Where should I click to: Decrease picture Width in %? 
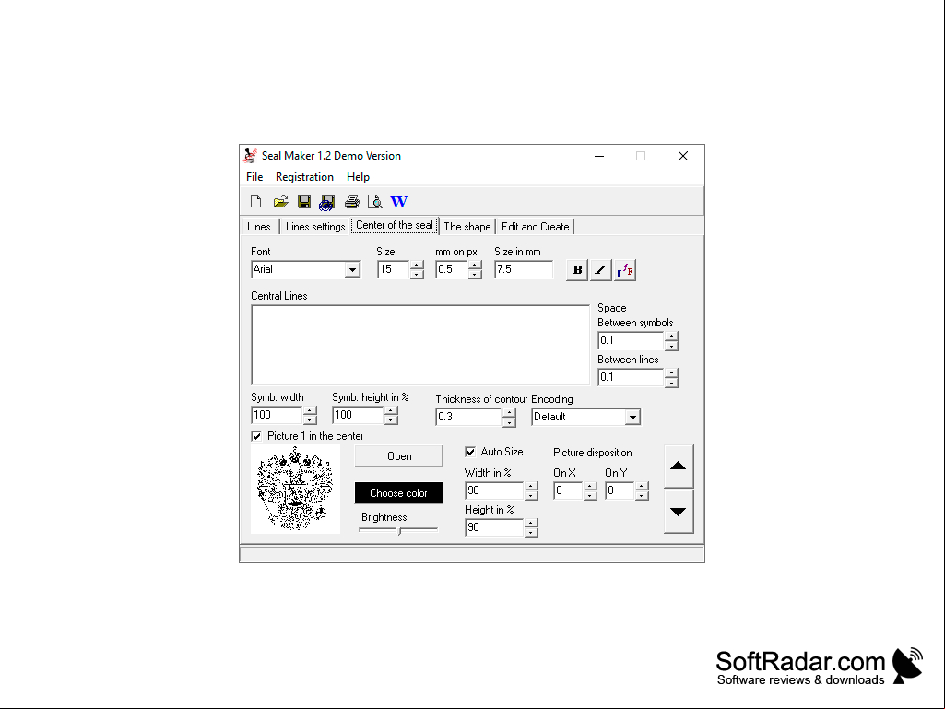(x=531, y=496)
